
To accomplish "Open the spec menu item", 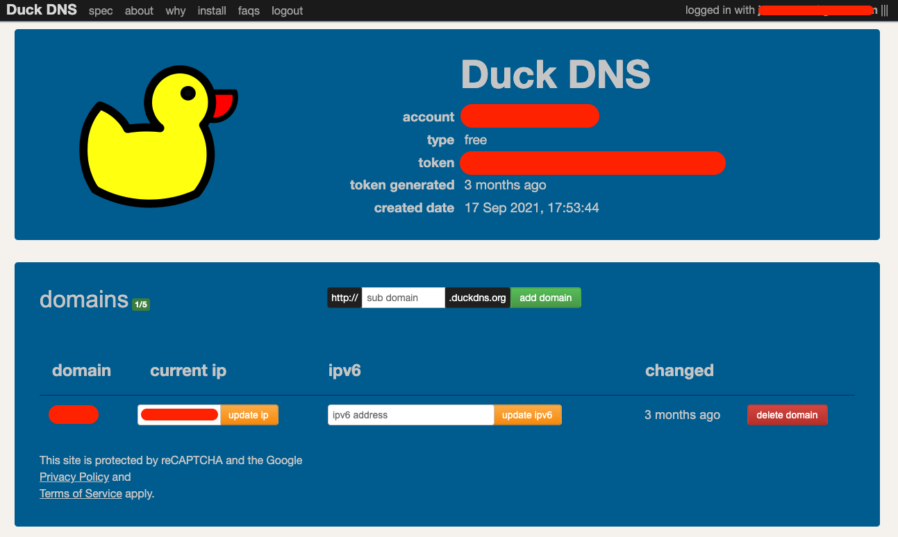I will [101, 11].
